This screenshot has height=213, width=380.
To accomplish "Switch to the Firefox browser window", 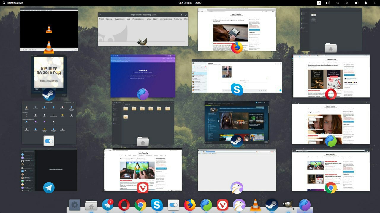I will coord(237,29).
